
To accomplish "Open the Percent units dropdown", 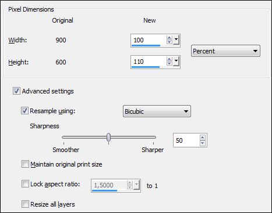I will point(225,51).
